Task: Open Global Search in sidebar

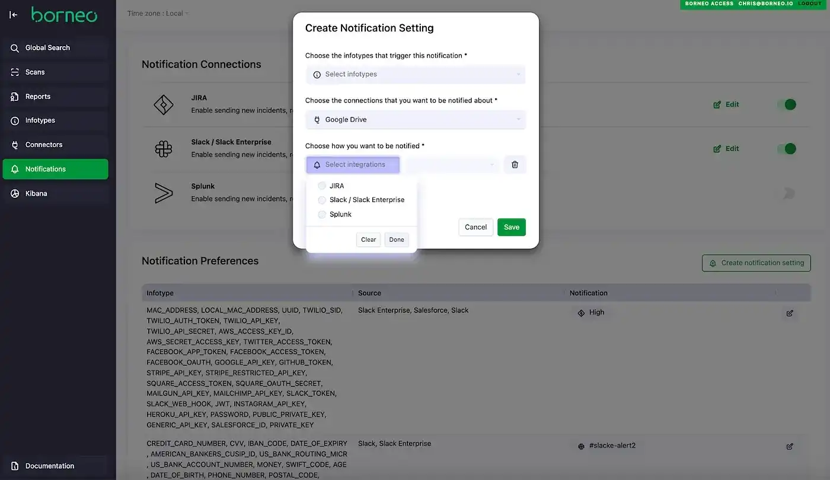Action: click(x=56, y=48)
